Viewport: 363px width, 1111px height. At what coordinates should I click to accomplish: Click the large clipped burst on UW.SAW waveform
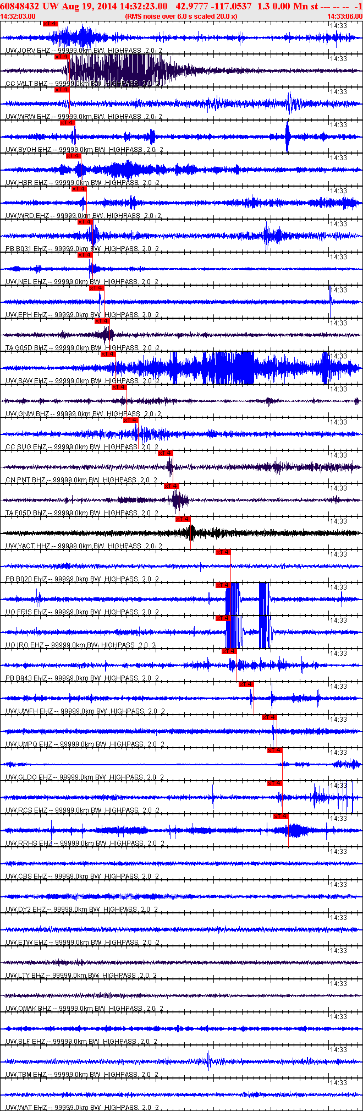coord(228,368)
